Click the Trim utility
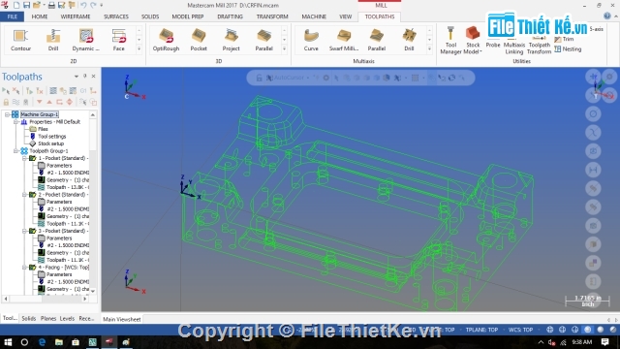This screenshot has width=620, height=349. point(564,39)
